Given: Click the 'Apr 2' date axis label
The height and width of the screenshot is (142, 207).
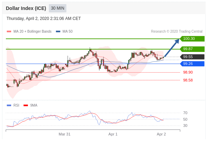Looking at the screenshot, I should (161, 134).
